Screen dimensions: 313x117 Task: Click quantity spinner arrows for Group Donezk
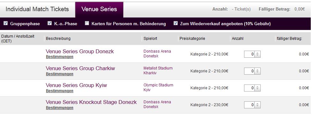coord(257,54)
